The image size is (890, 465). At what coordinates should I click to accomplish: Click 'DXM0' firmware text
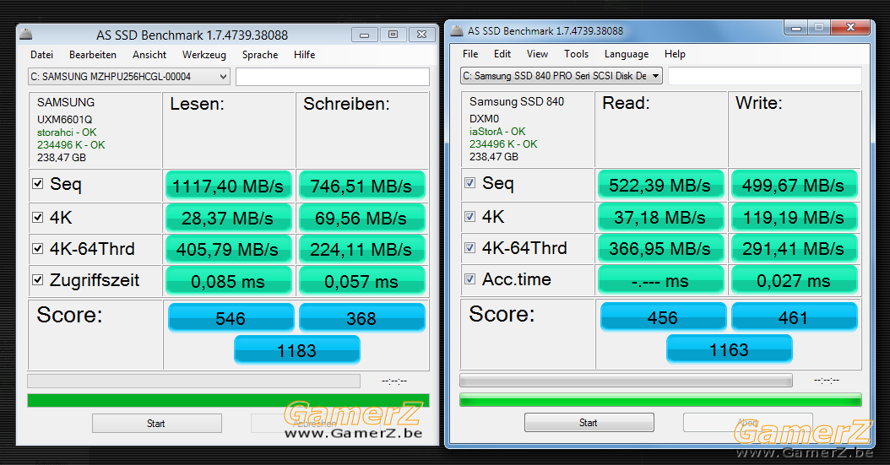(x=484, y=118)
